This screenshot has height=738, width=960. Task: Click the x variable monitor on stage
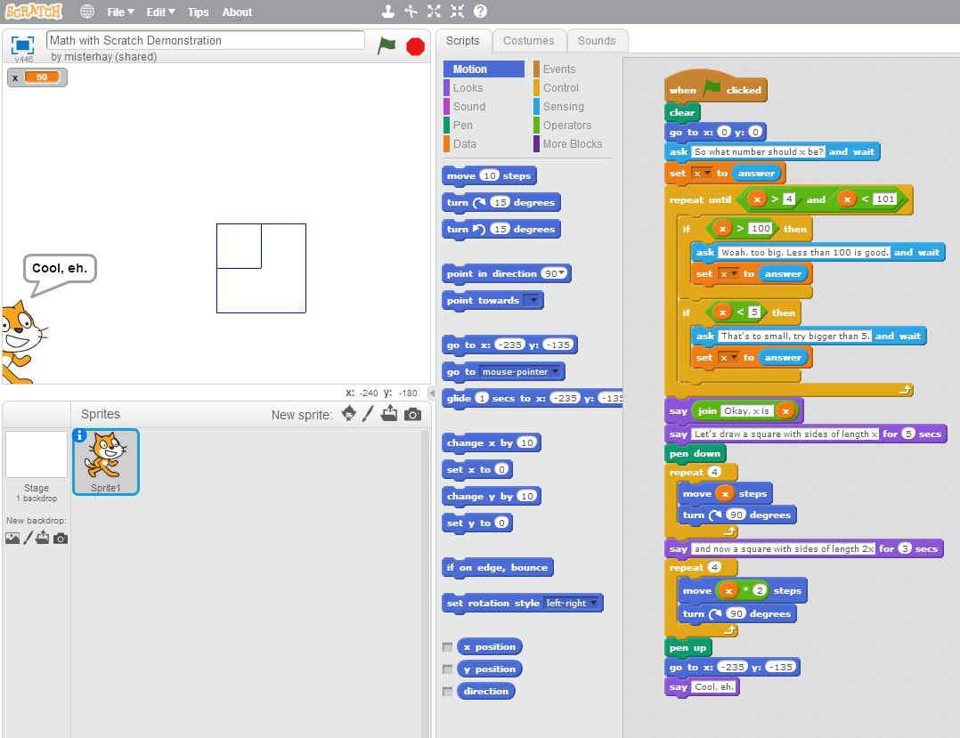click(37, 77)
